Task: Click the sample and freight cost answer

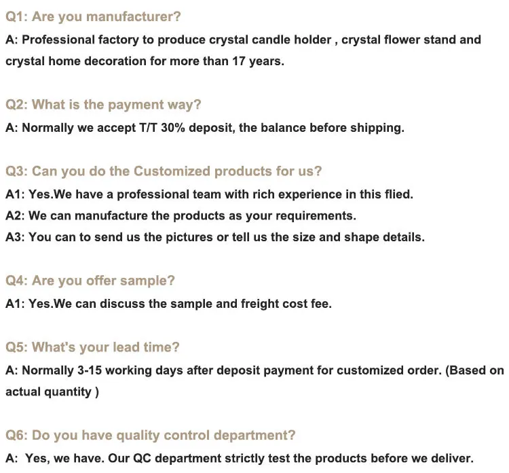Action: click(x=168, y=304)
